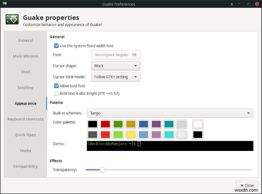The height and width of the screenshot is (194, 262).
Task: Pick the bright green palette swatch
Action: (118, 134)
